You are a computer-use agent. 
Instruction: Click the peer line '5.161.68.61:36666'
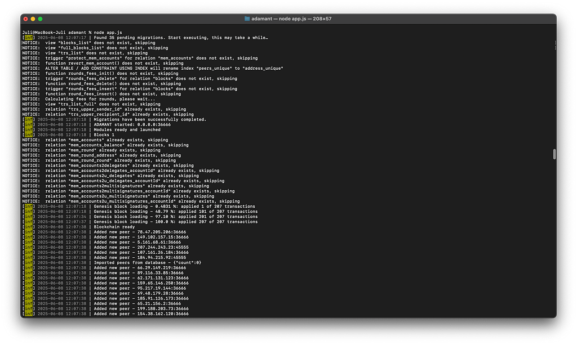[101, 243]
